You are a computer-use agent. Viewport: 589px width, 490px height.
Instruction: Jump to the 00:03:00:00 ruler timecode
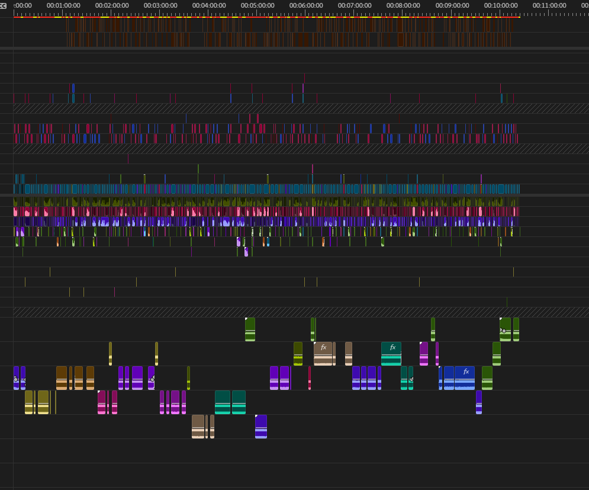point(160,6)
